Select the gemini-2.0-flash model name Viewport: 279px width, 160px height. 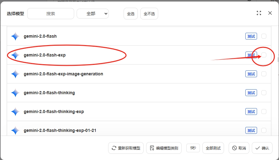click(x=40, y=36)
